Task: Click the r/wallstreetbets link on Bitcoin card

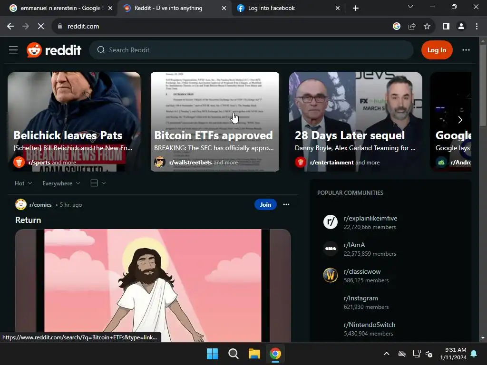Action: (190, 163)
